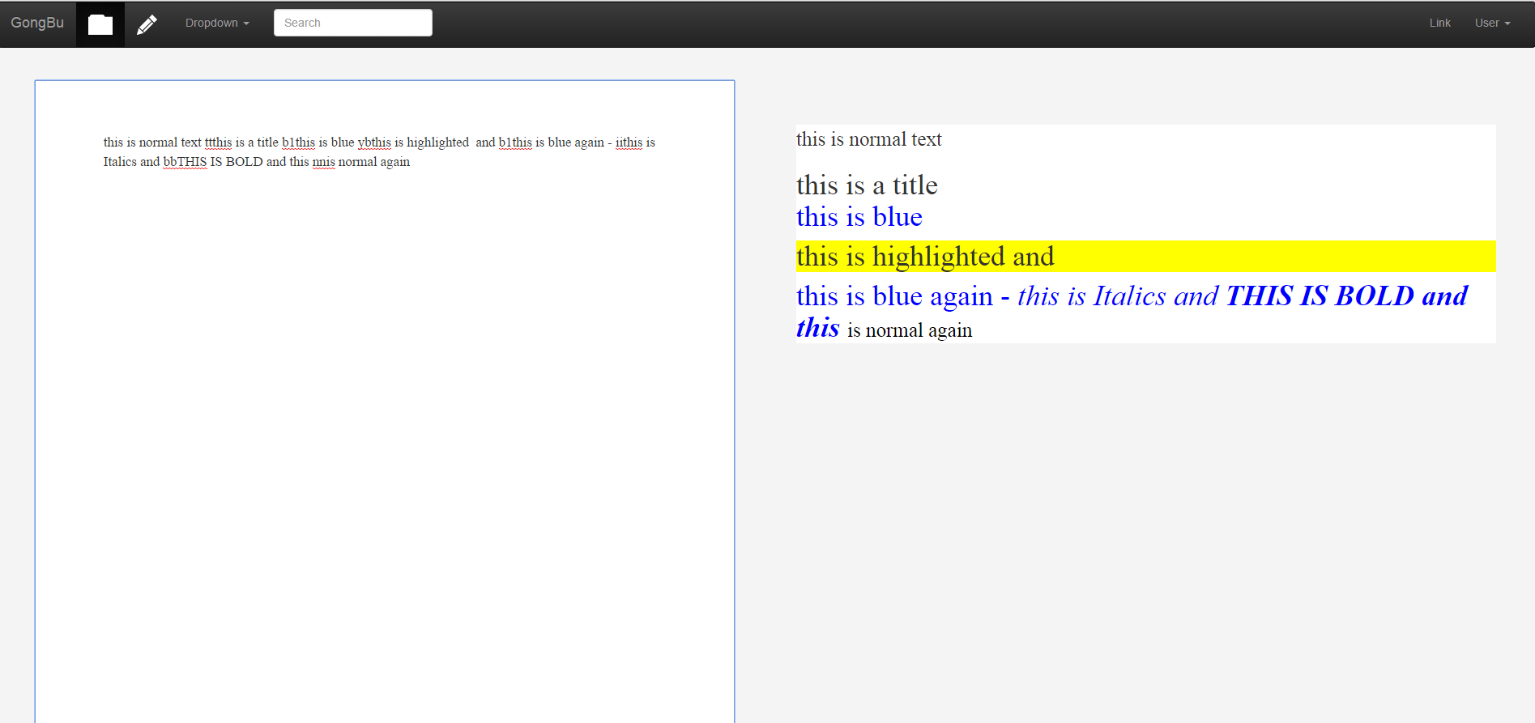Expand the User dropdown menu
This screenshot has width=1535, height=723.
tap(1492, 23)
